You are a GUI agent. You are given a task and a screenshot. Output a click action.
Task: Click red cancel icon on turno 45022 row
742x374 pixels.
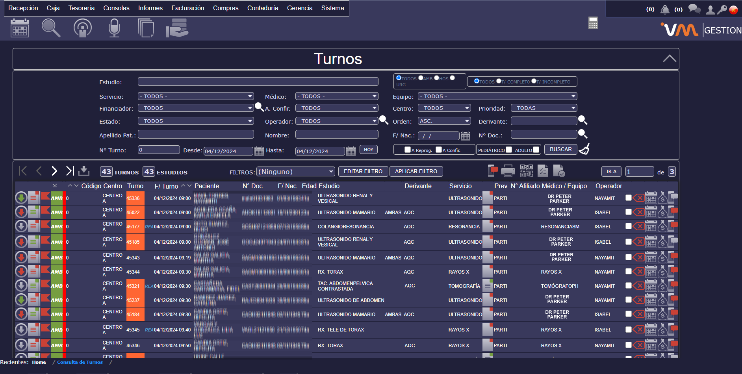[x=638, y=212]
